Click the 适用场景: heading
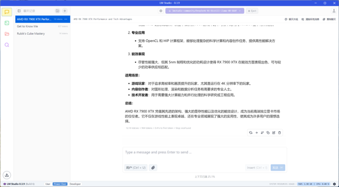339x187 pixels. (x=133, y=76)
